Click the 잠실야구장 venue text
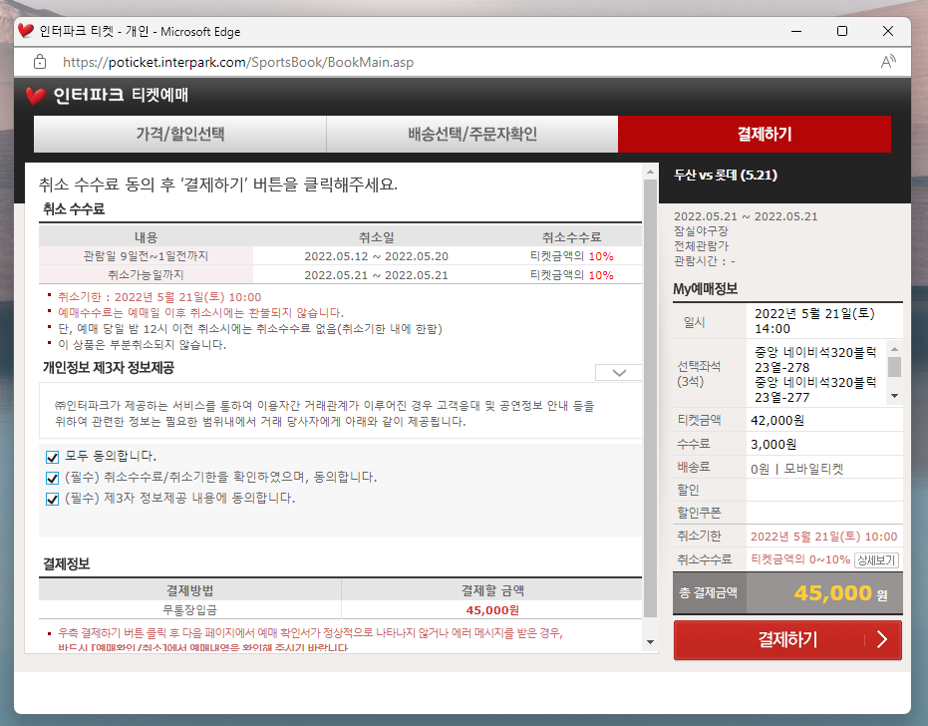Image resolution: width=928 pixels, height=726 pixels. pyautogui.click(x=701, y=231)
